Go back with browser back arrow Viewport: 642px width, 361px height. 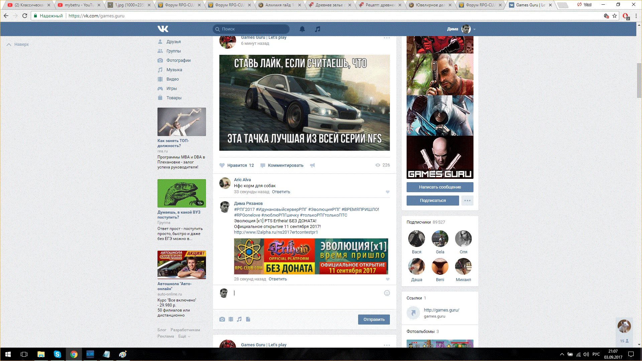(6, 16)
